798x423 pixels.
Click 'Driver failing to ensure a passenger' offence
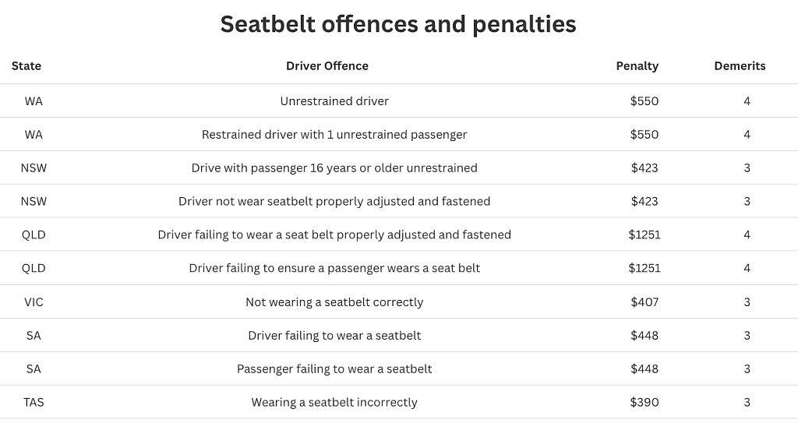(x=334, y=268)
